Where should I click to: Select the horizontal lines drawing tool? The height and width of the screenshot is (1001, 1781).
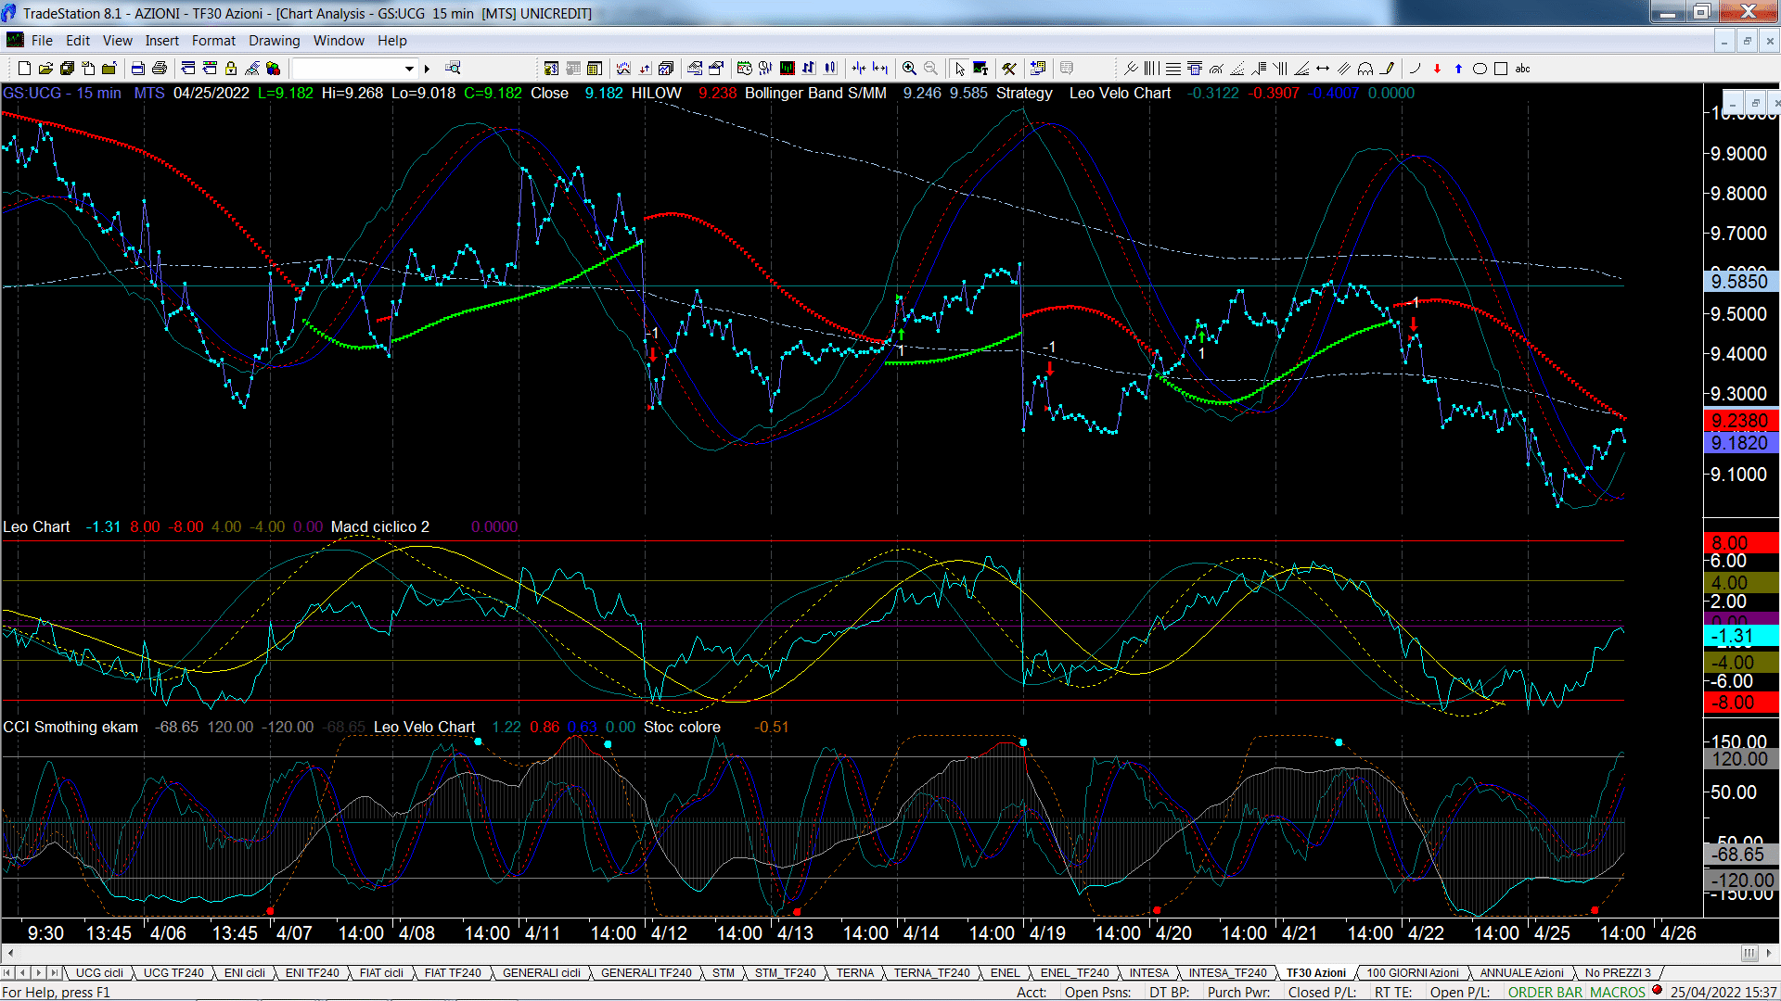pyautogui.click(x=1173, y=69)
